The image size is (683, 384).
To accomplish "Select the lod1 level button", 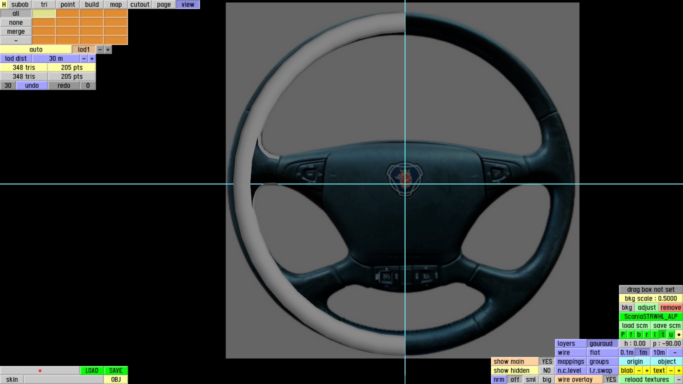I will pos(84,49).
